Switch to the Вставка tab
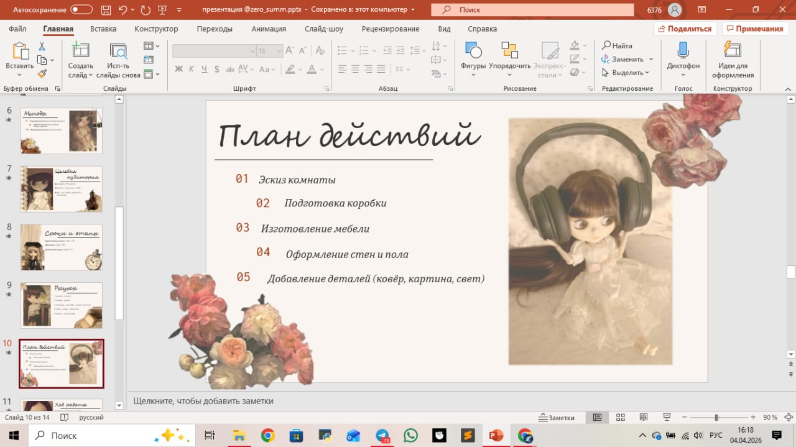This screenshot has width=796, height=447. [x=103, y=29]
